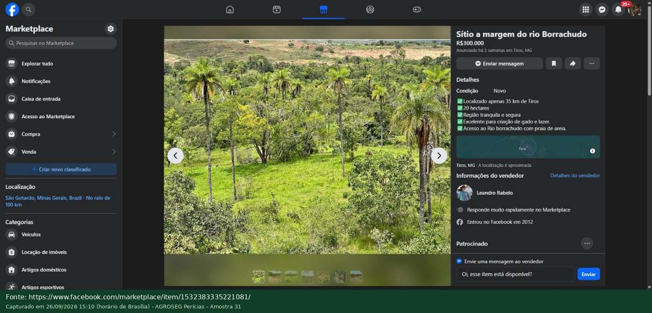
Task: Save the listing with the bookmark icon
Action: click(554, 64)
